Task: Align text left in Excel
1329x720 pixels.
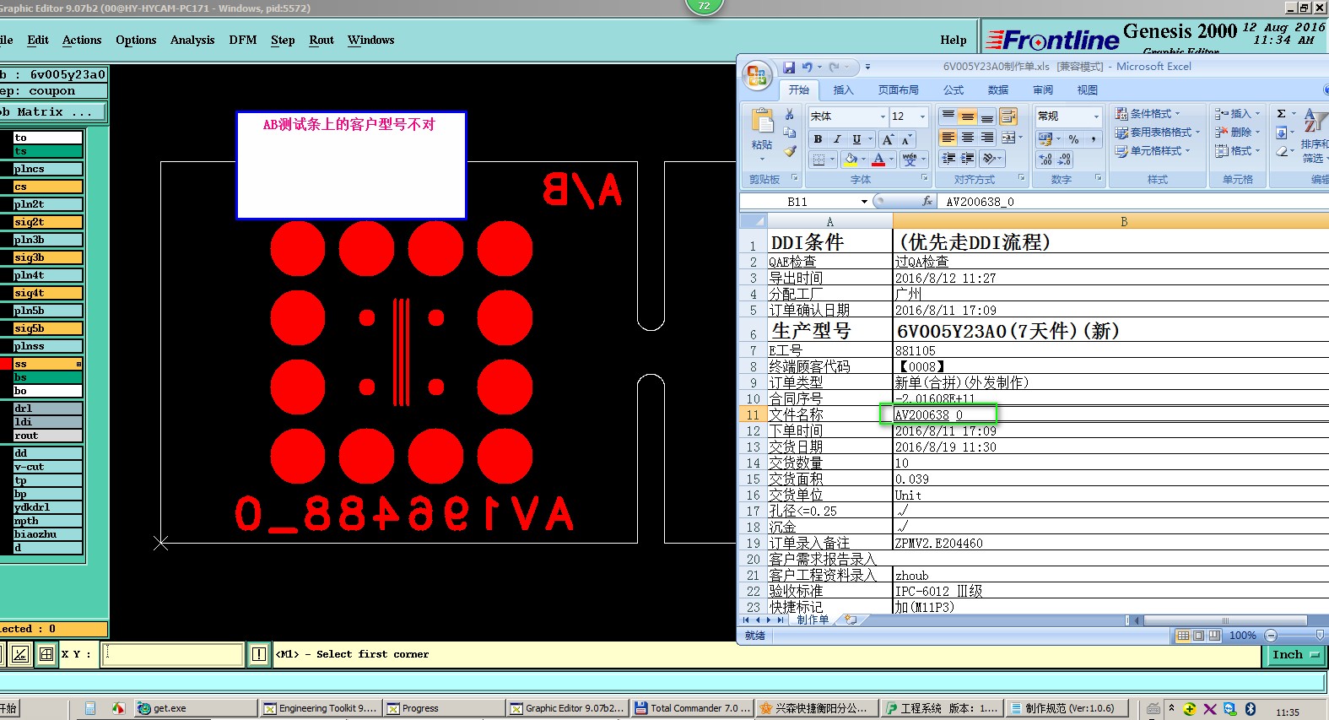Action: [948, 137]
